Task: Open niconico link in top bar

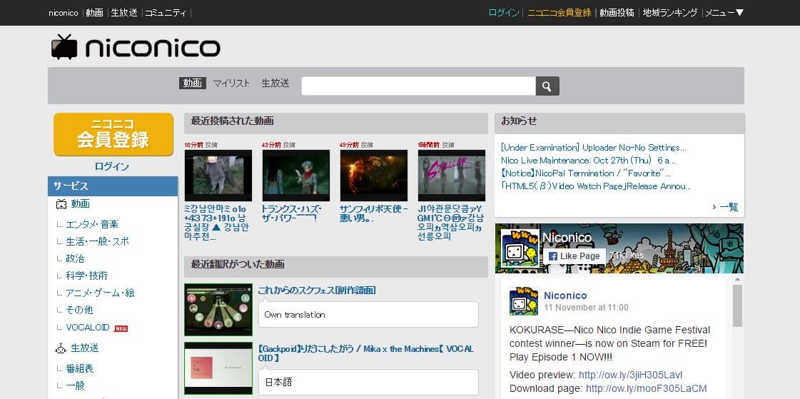Action: coord(64,13)
